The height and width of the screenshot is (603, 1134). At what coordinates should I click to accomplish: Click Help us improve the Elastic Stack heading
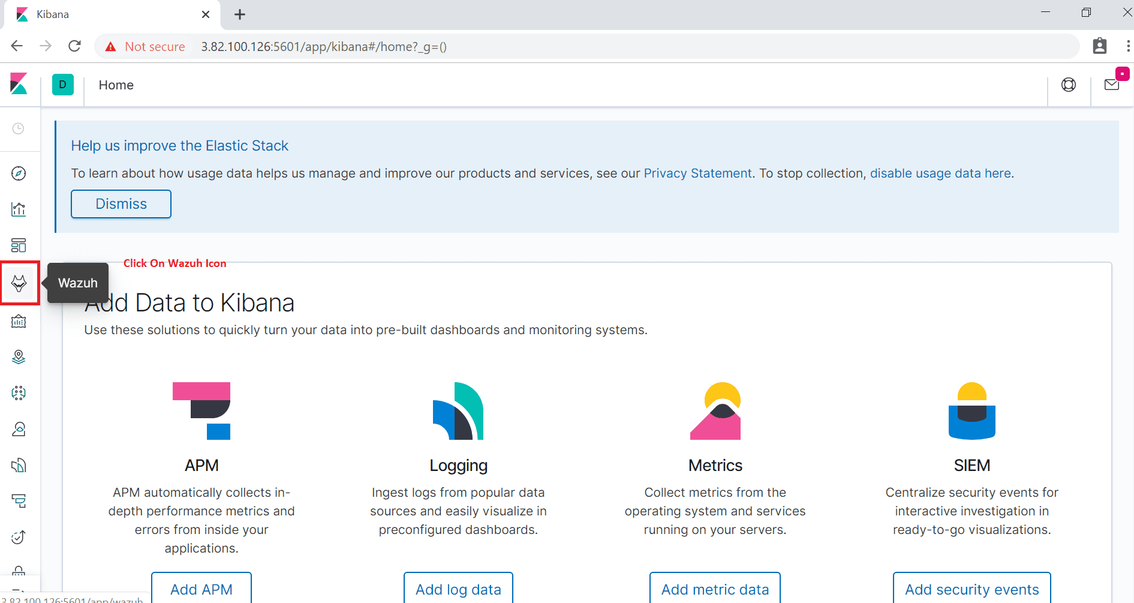tap(180, 146)
